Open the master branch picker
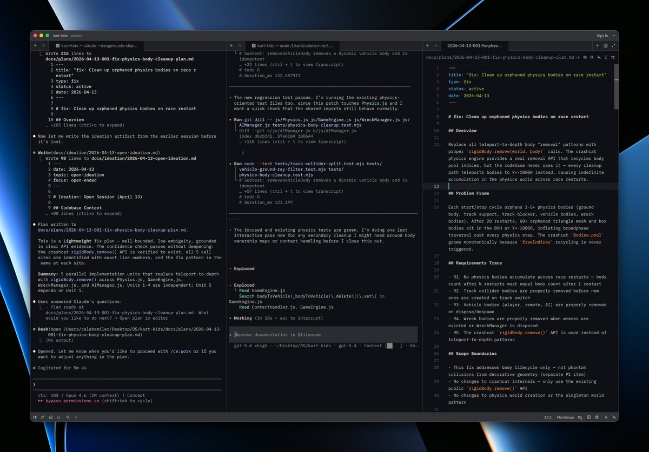 pos(76,36)
